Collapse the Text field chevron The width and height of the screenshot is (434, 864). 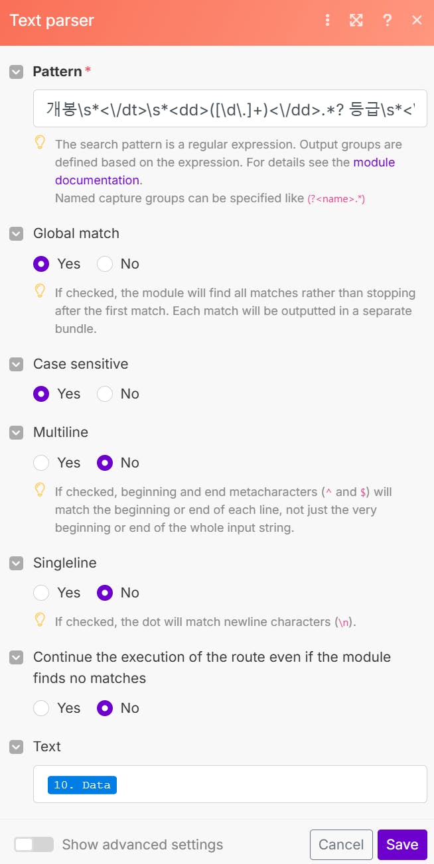coord(17,747)
